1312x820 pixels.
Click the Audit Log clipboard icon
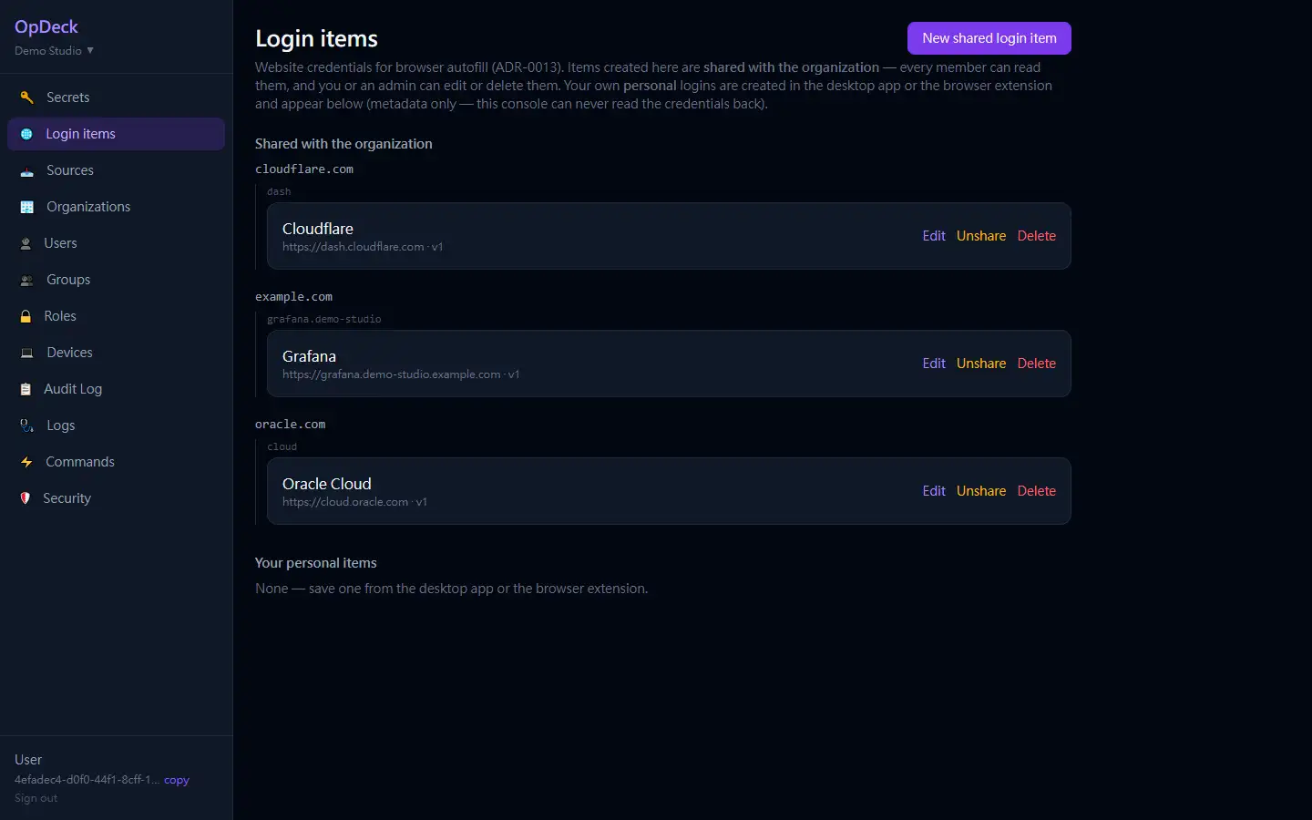(26, 389)
